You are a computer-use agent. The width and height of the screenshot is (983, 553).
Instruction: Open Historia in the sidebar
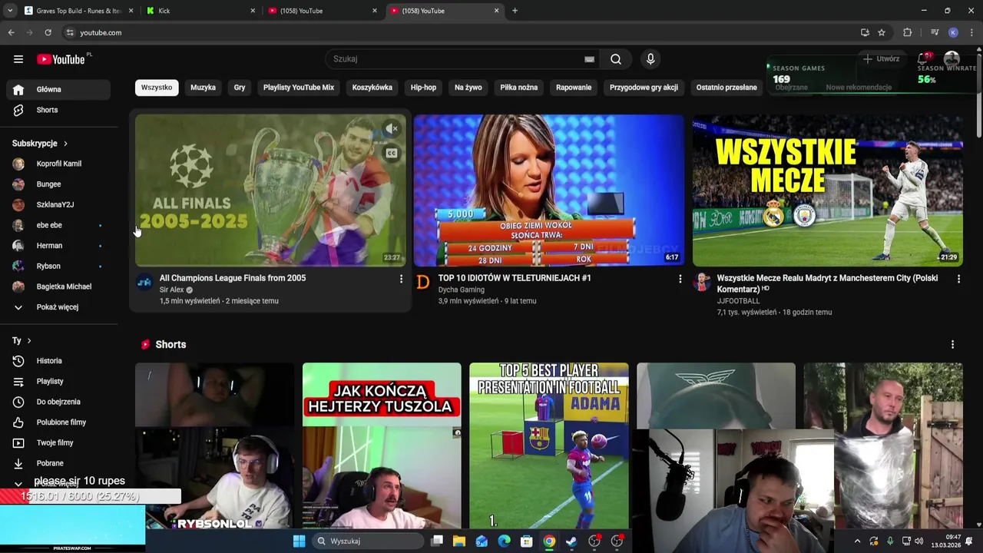(x=58, y=361)
